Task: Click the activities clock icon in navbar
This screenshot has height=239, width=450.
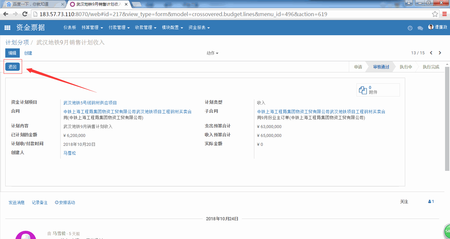Action: pos(410,28)
